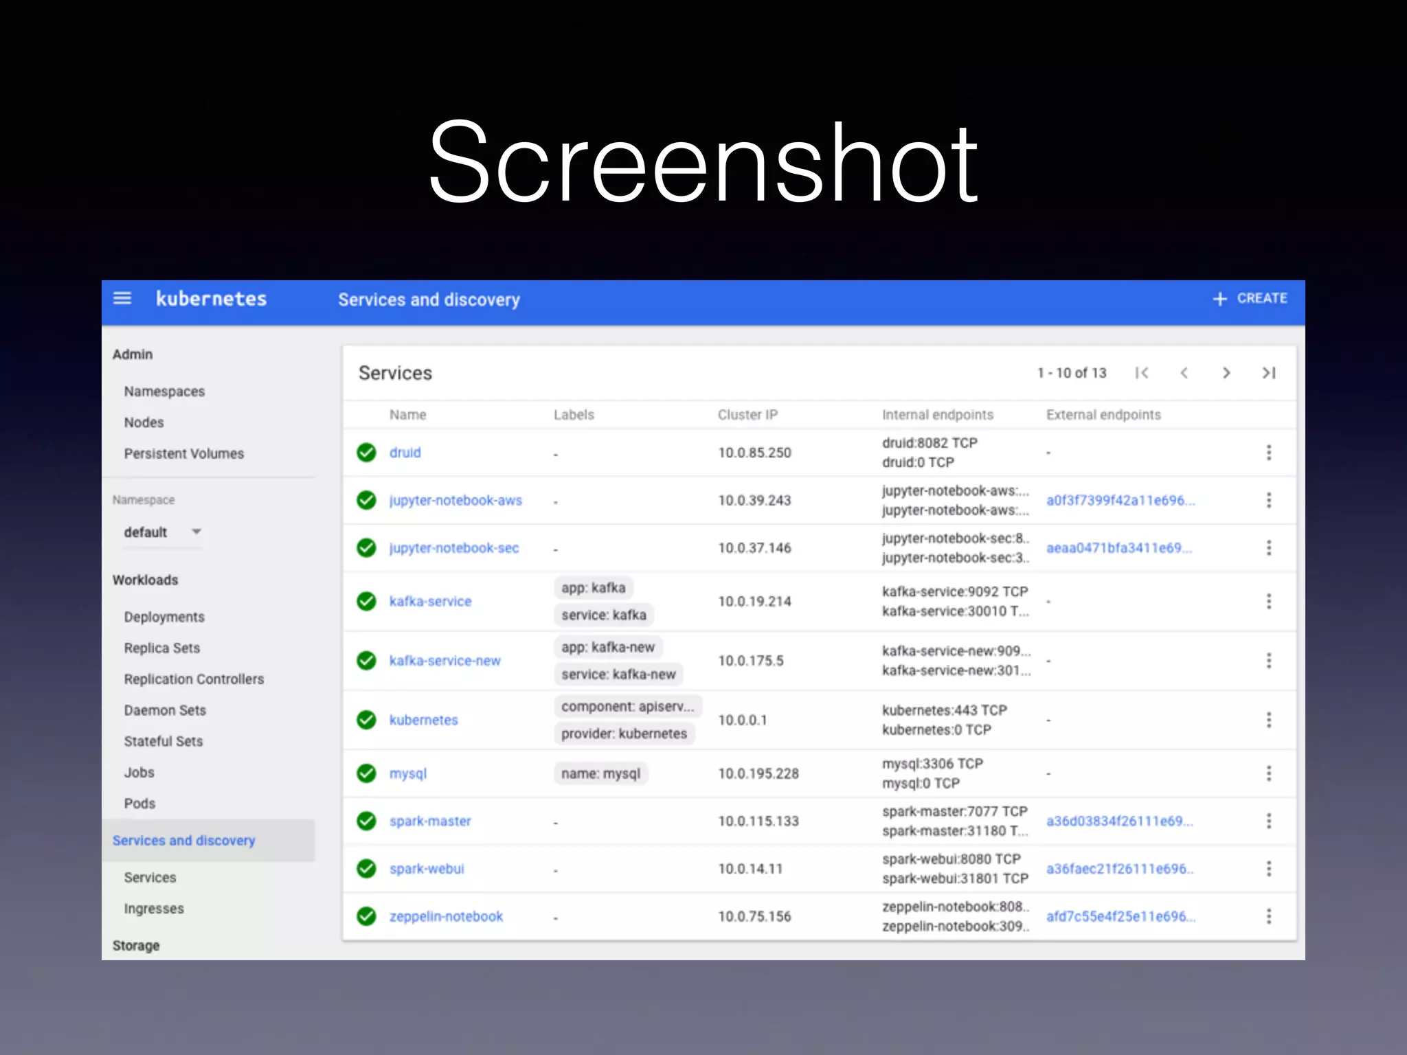This screenshot has width=1407, height=1055.
Task: Open the kafka-service-new link
Action: [444, 661]
